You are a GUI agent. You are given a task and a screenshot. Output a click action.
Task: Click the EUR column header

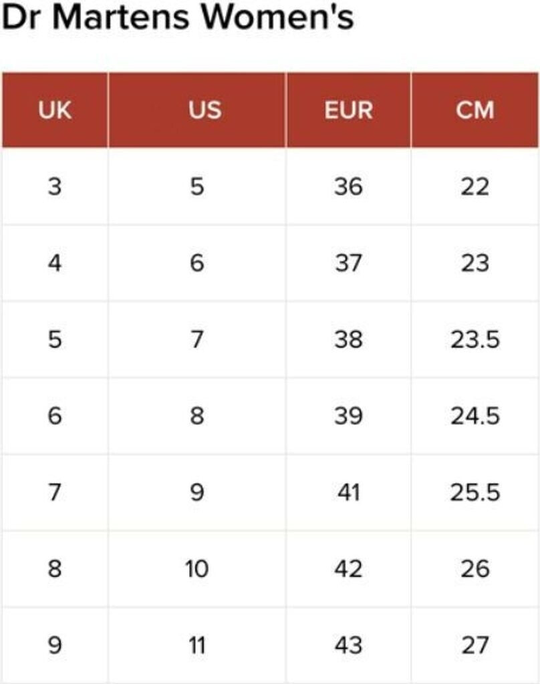point(348,110)
